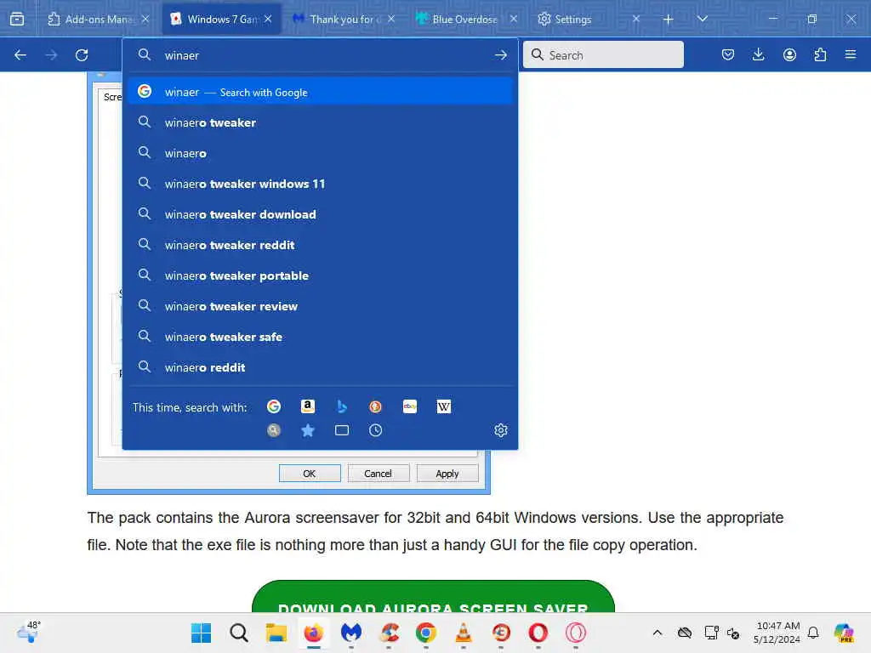Search this time with DuckDuckGo icon
The height and width of the screenshot is (653, 871).
(x=375, y=406)
